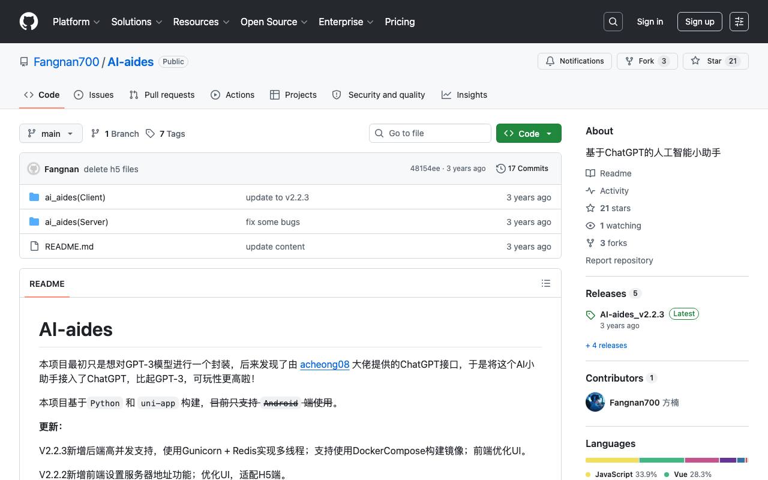Click Fangnan700 contributor avatar
The height and width of the screenshot is (480, 768).
[x=595, y=402]
